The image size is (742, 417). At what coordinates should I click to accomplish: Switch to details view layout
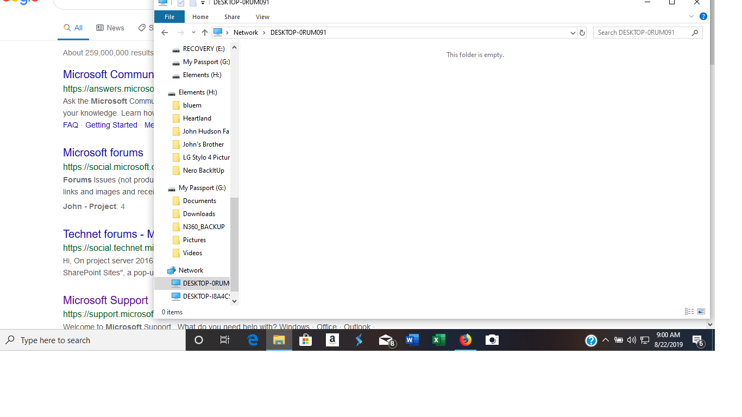pos(689,312)
